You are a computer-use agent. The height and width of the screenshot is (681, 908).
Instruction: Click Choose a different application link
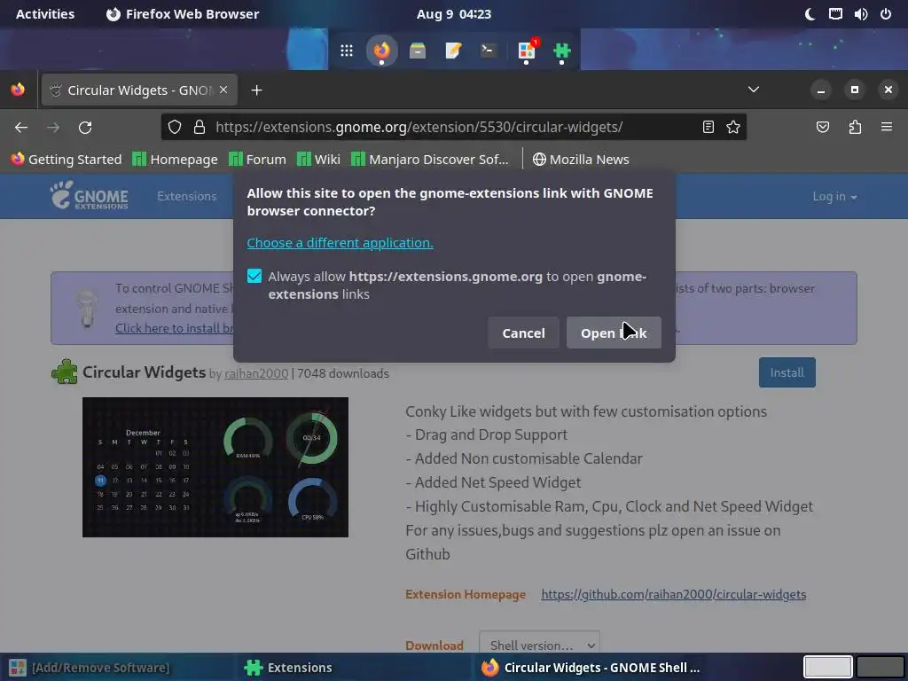[x=340, y=243]
